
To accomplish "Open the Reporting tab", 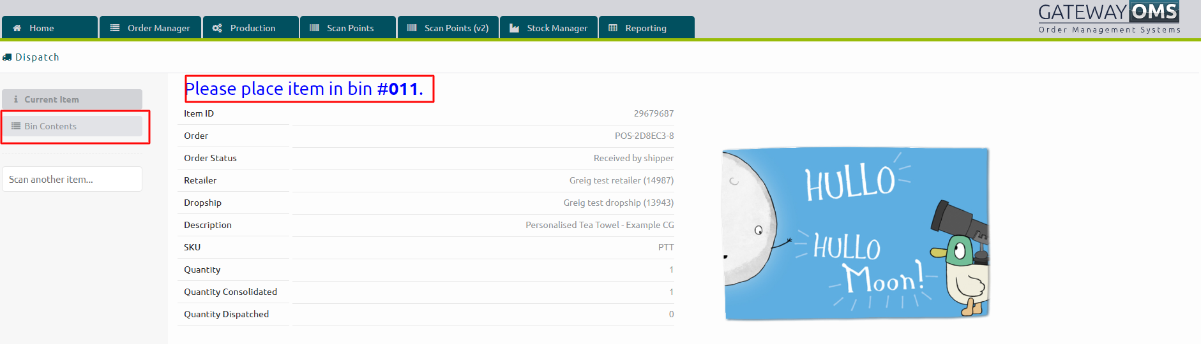I will coord(647,27).
